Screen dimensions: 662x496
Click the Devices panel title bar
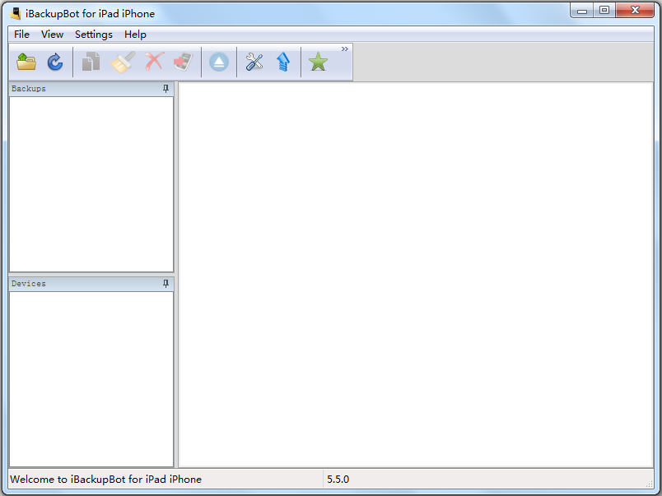(91, 284)
